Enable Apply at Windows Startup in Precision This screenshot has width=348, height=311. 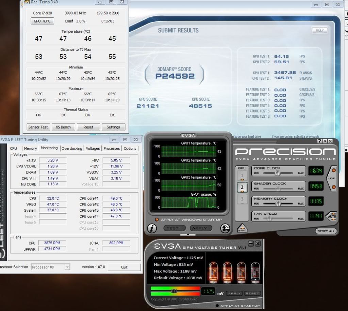[157, 219]
